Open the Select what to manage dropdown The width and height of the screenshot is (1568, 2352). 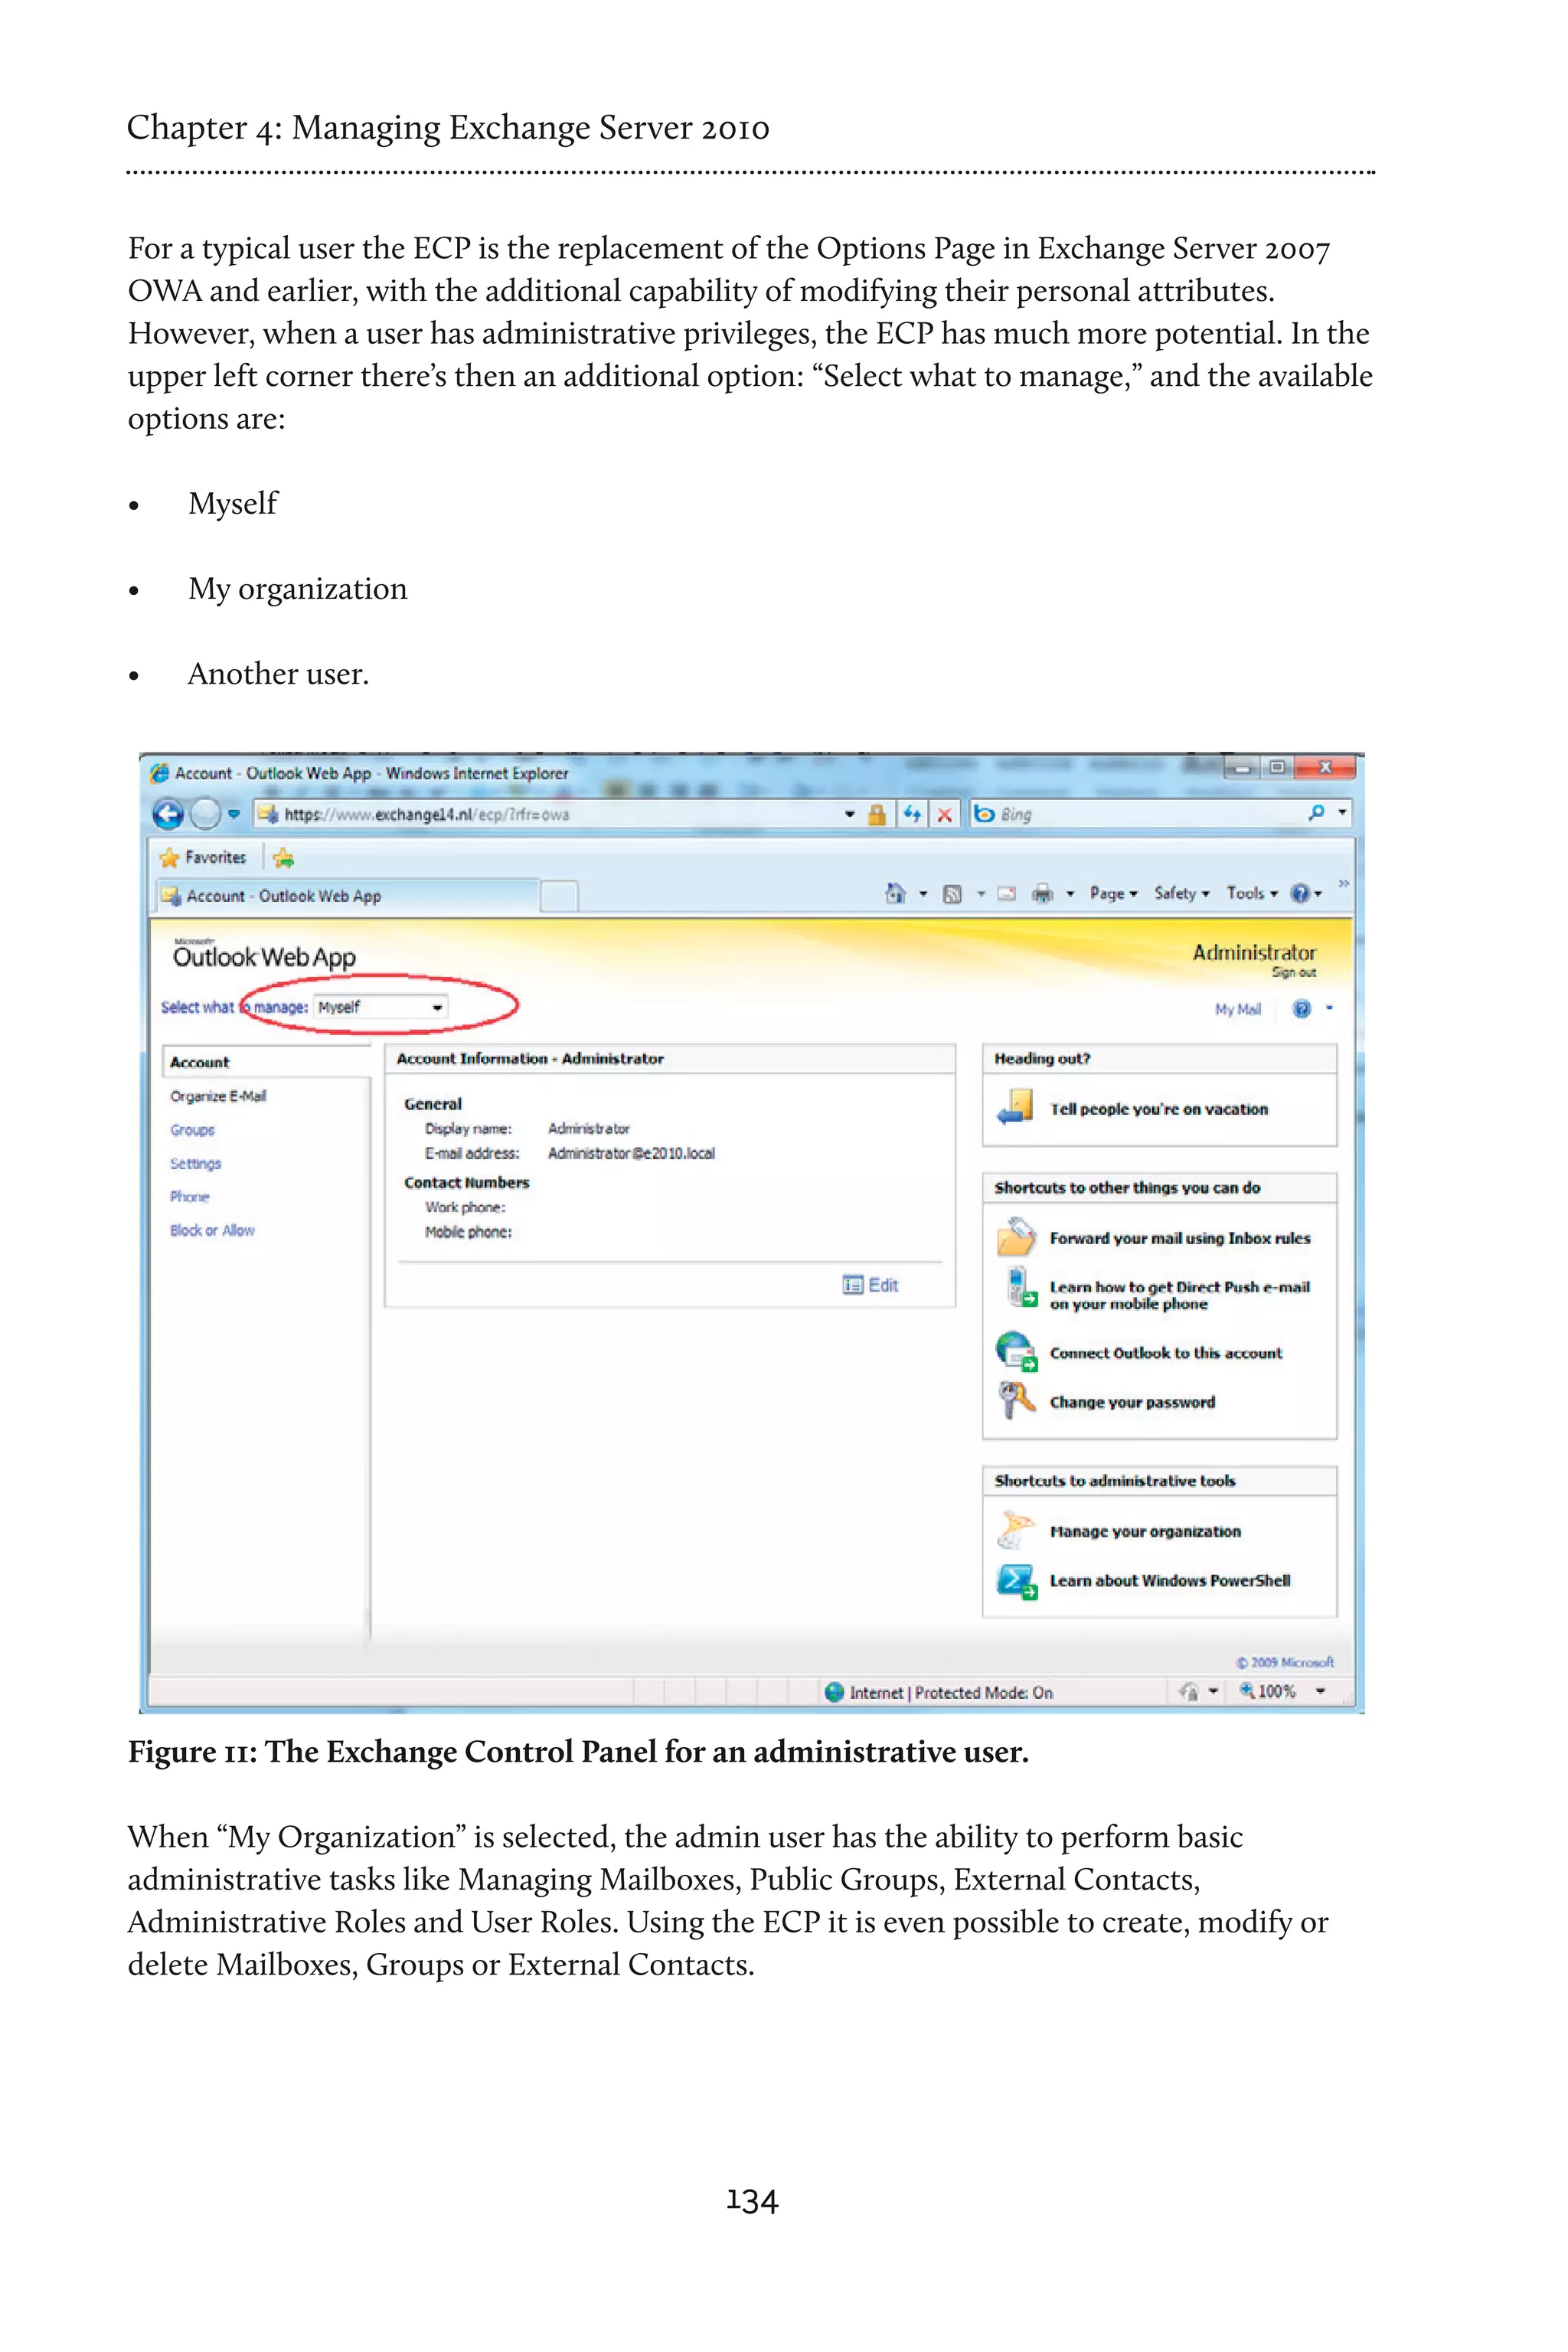[x=381, y=1007]
